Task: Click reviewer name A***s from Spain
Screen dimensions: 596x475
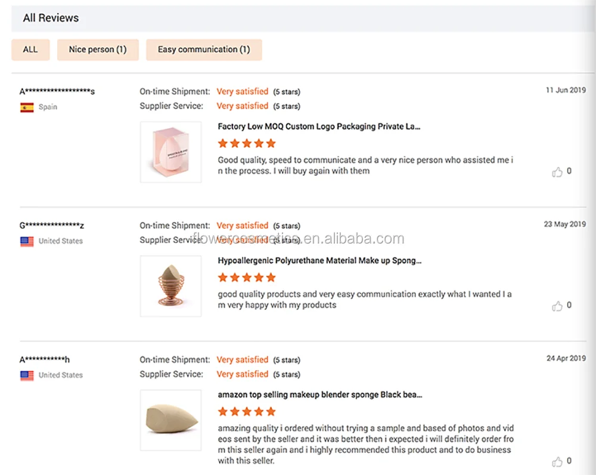Action: [57, 91]
